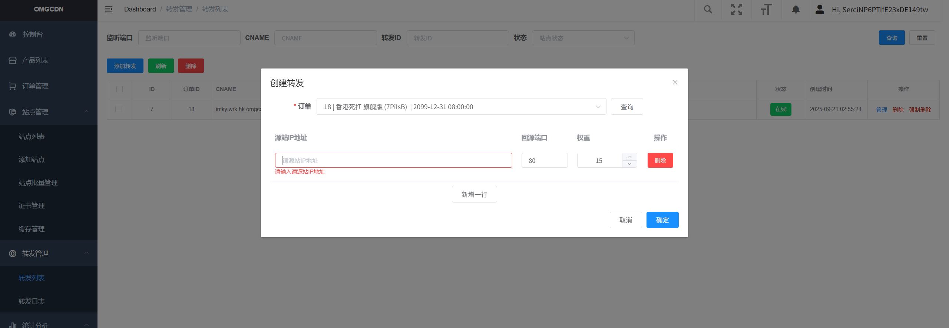Click the 源站IP地址 input field
Viewport: 949px width, 328px height.
pos(393,161)
